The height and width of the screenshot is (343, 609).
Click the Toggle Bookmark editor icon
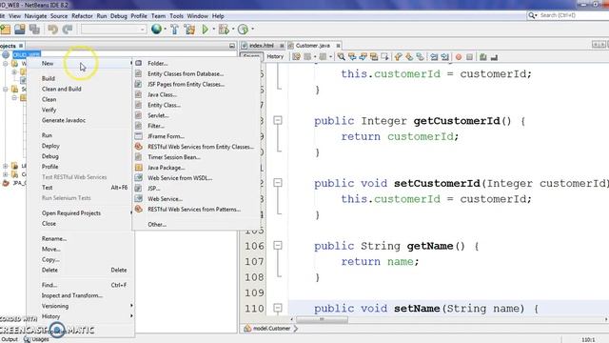(420, 57)
